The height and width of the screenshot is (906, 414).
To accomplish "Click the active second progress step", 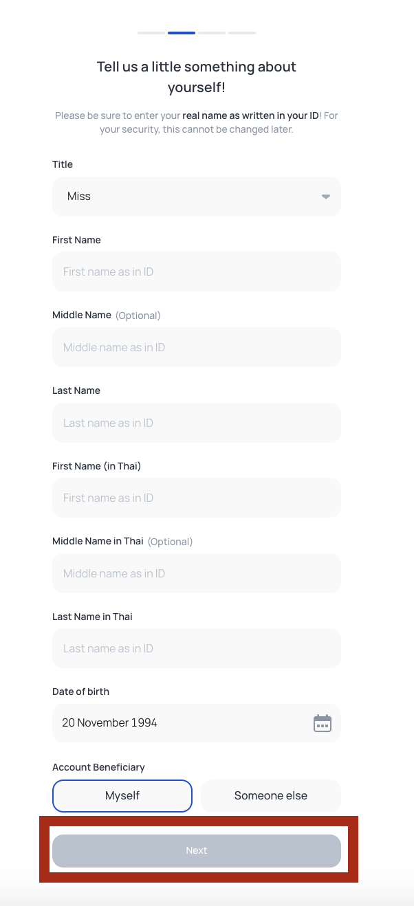I will [182, 33].
